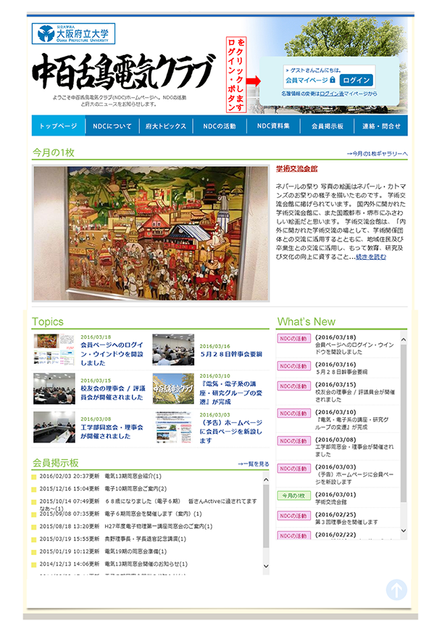Click the NDCの活動 badge dated 2016/03/18
The image size is (442, 626).
[x=293, y=338]
